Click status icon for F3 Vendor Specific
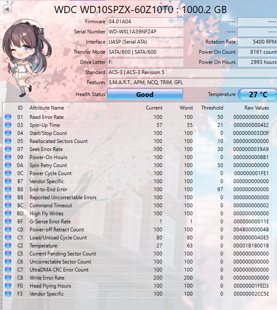Viewport: 277px width, 310px height. click(x=8, y=294)
